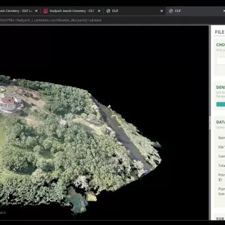Click the panel collapse handle on divider
The image size is (225, 225).
(x=209, y=122)
